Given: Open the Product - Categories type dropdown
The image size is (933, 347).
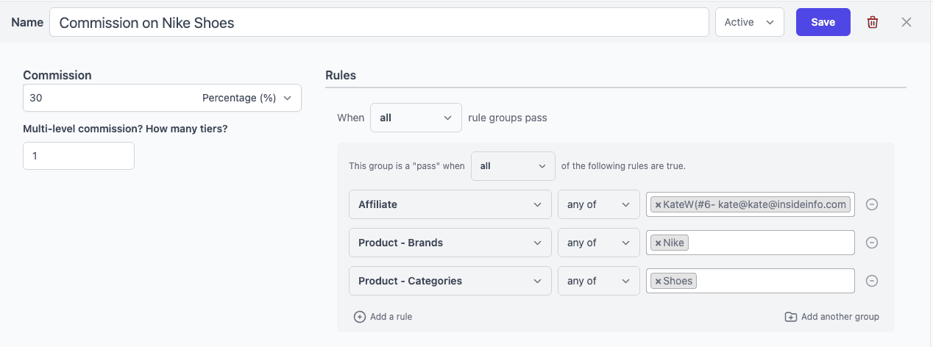Looking at the screenshot, I should 450,281.
